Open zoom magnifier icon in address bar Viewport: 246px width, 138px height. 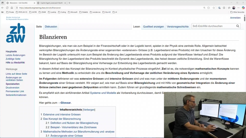point(204,8)
